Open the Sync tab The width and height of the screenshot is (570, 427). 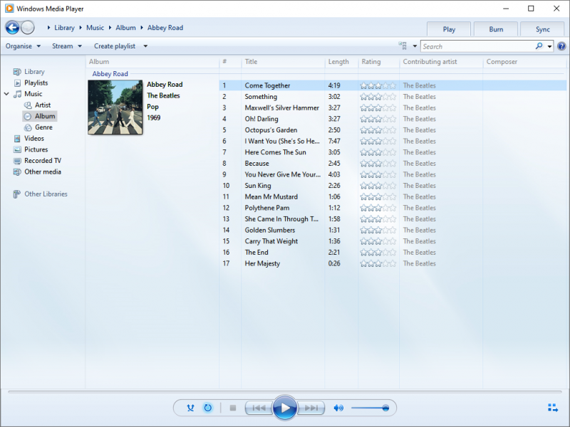click(543, 29)
